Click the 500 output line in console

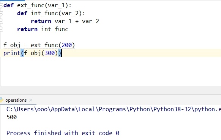tap(11, 117)
